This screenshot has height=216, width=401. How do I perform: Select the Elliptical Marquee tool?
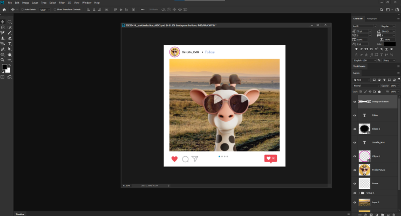tap(10, 22)
